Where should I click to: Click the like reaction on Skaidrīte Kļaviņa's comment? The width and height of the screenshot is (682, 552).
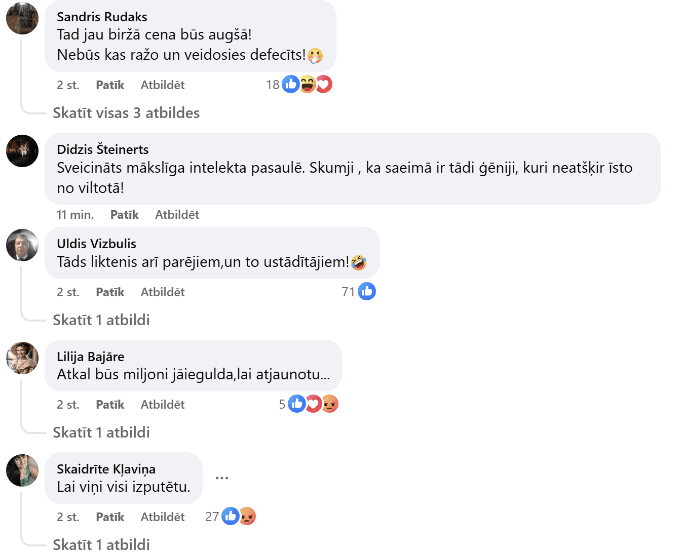(x=231, y=516)
